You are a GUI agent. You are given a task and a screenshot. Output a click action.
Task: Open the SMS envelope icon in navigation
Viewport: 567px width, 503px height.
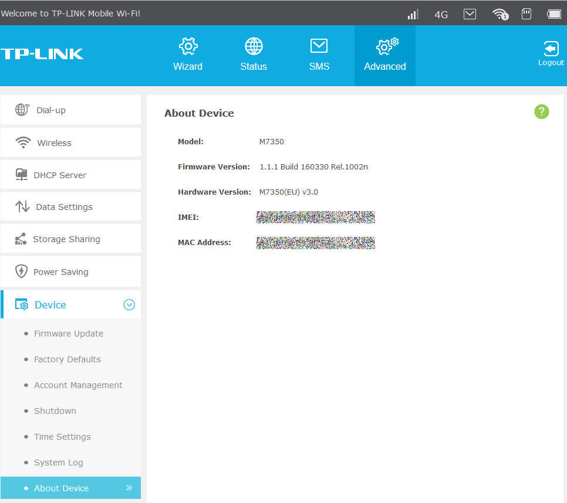[319, 46]
